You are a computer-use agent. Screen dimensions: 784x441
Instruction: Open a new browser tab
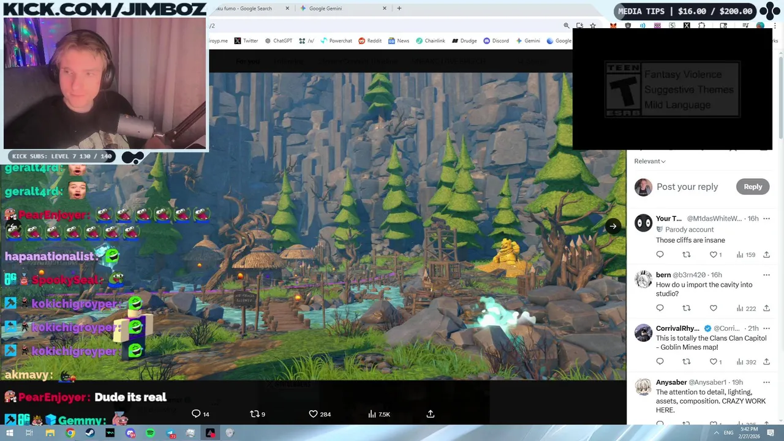coord(399,9)
